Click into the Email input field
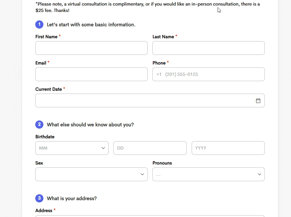 tap(91, 74)
